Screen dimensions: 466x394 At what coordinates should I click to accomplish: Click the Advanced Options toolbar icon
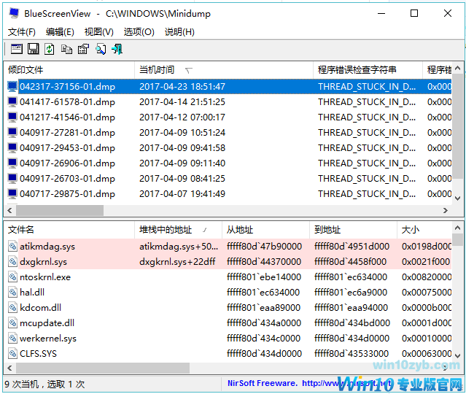tap(16, 49)
